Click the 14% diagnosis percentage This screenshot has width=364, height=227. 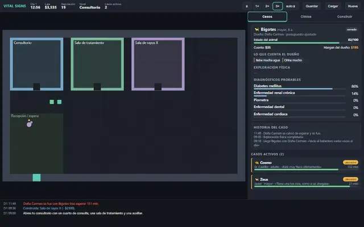(355, 94)
